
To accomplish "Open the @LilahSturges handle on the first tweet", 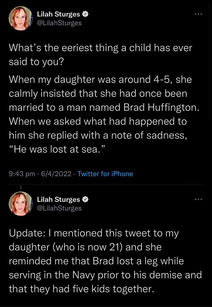I will [59, 23].
